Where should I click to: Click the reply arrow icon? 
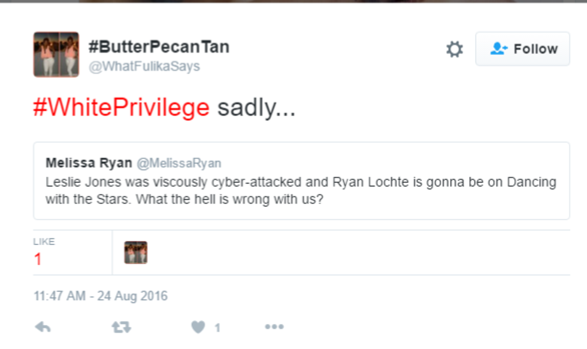tap(43, 327)
